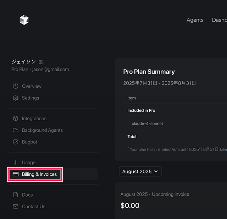Go to Billing & Invoices page
Viewport: 227px width, 219px height.
[x=39, y=174]
